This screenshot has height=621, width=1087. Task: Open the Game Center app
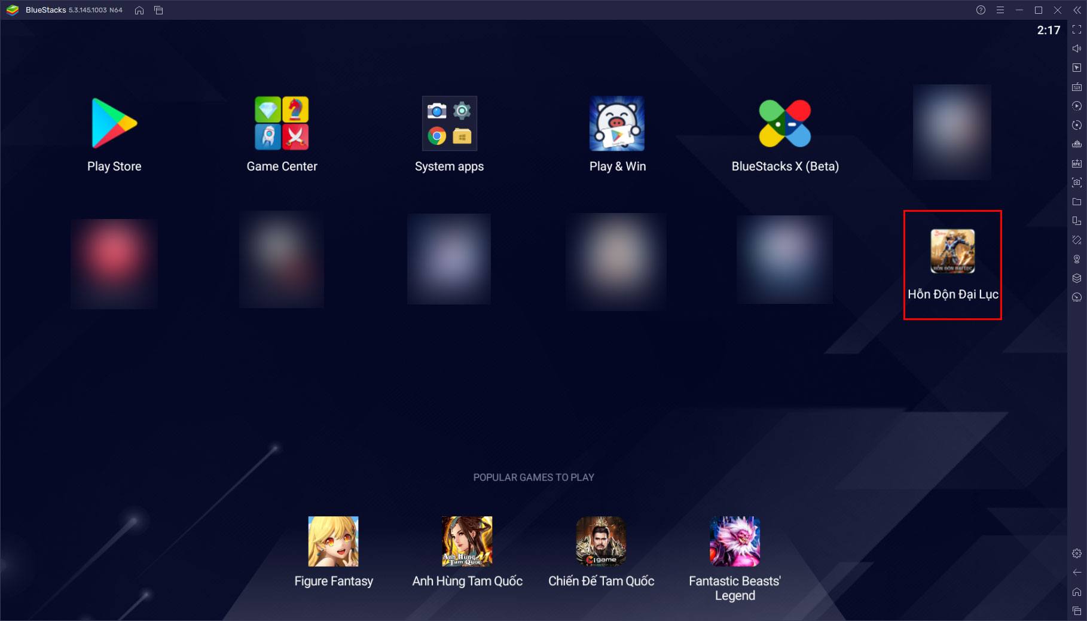(282, 124)
